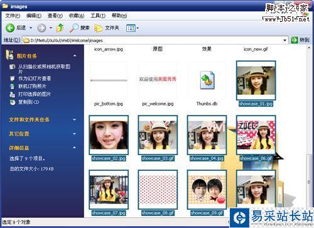Open the Search (搜索) toolbar icon
Viewport: 314px width, 228px height.
click(x=73, y=28)
